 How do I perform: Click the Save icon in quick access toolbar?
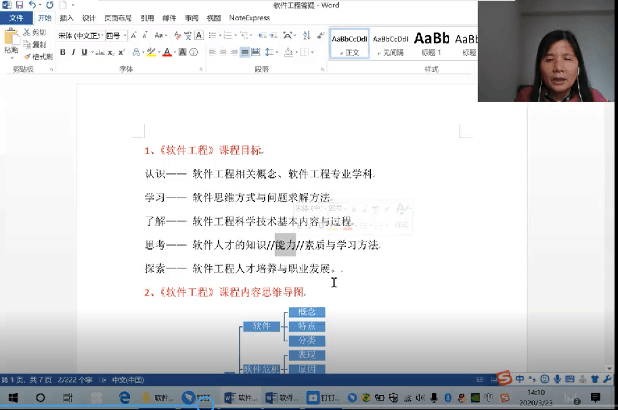coord(19,5)
